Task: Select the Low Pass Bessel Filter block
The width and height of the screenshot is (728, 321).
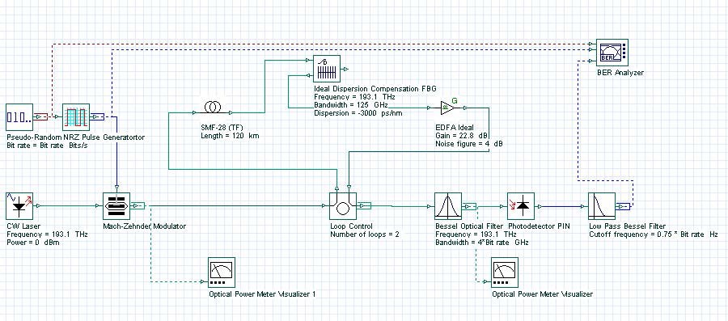Action: coord(602,205)
